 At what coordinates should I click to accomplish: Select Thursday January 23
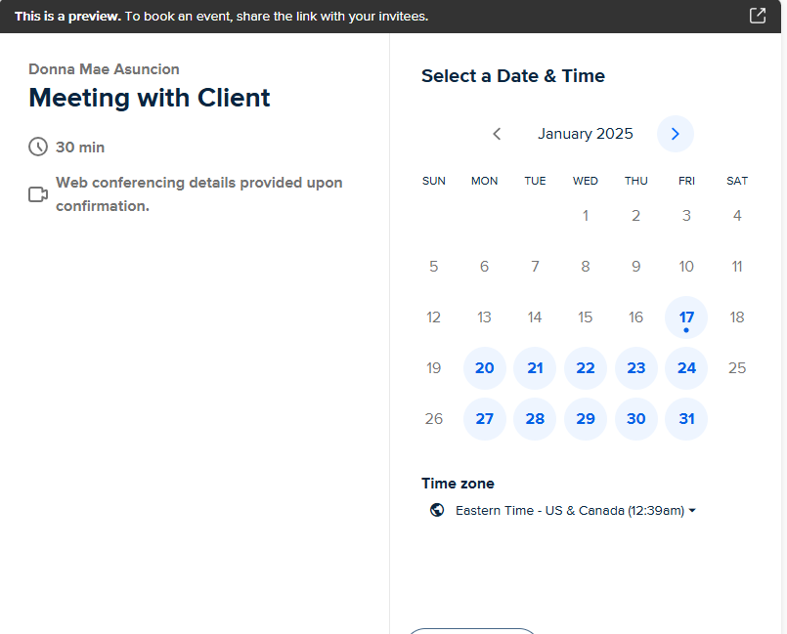(635, 368)
